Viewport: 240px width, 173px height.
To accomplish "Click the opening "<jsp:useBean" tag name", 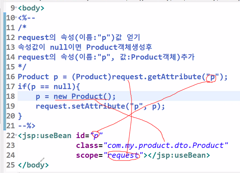I will [x=45, y=136].
